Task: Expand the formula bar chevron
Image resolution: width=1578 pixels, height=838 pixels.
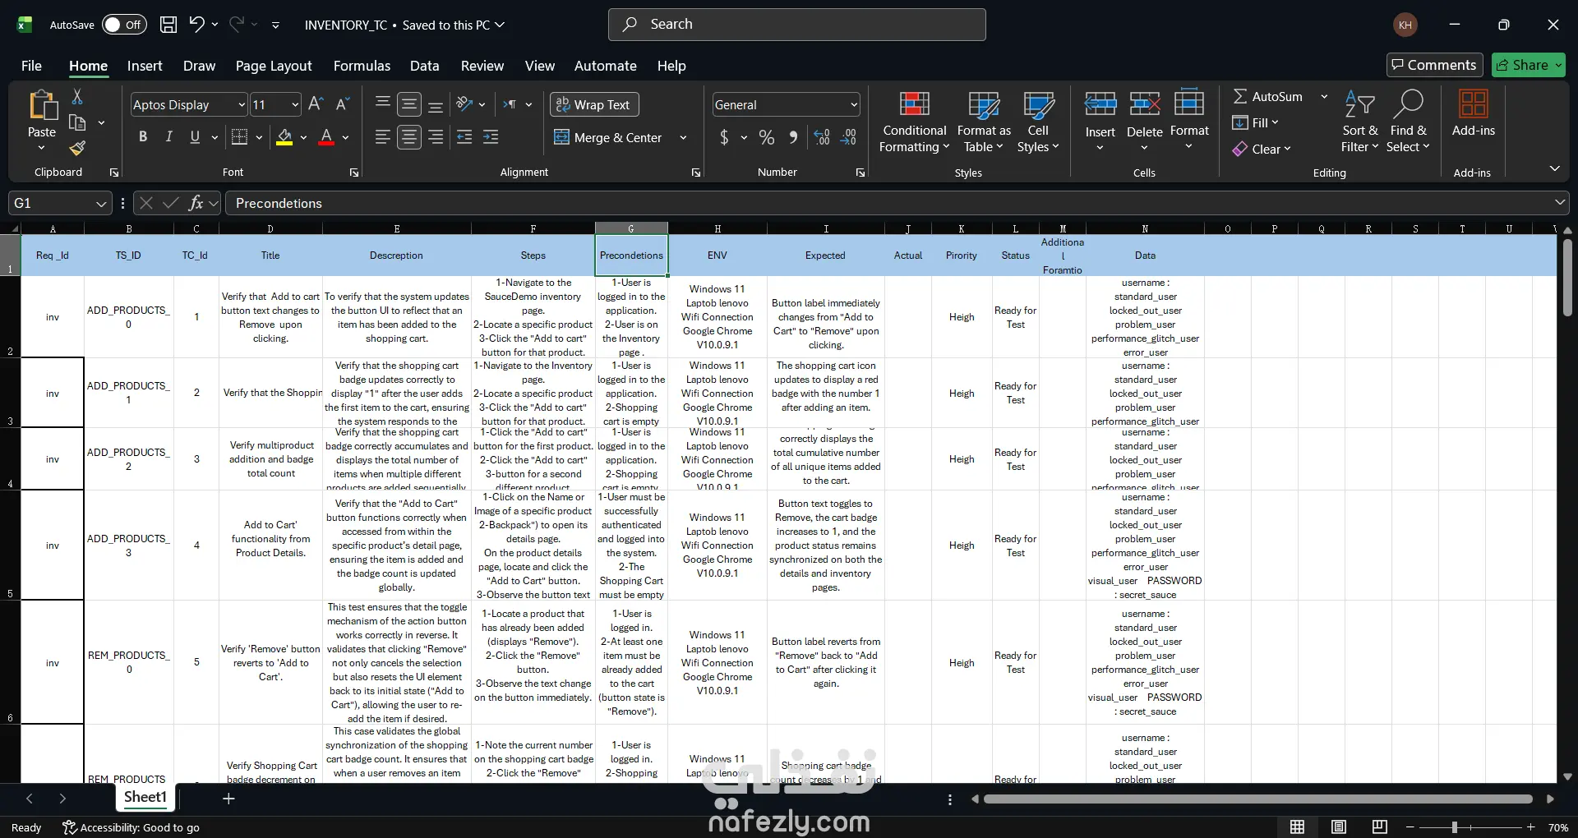Action: click(x=1559, y=202)
